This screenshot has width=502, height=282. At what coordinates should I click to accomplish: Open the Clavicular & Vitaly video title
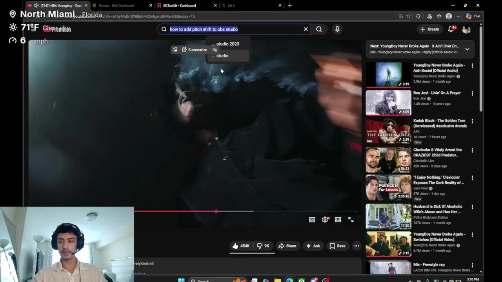click(438, 152)
